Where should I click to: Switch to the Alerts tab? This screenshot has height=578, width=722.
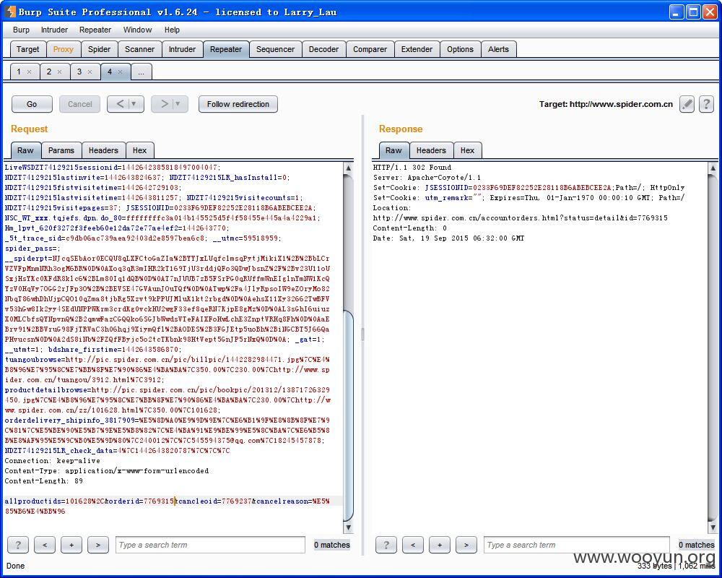(499, 49)
